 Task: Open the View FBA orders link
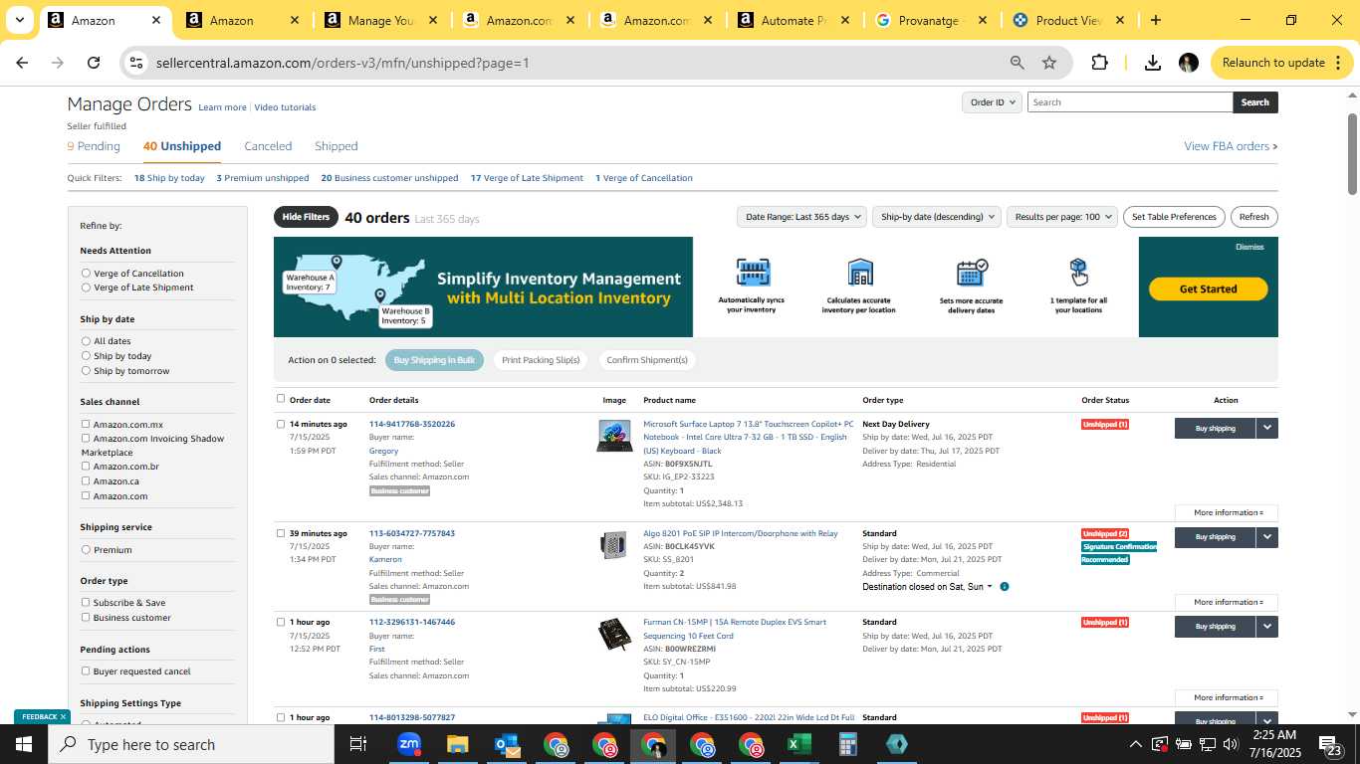[1231, 146]
